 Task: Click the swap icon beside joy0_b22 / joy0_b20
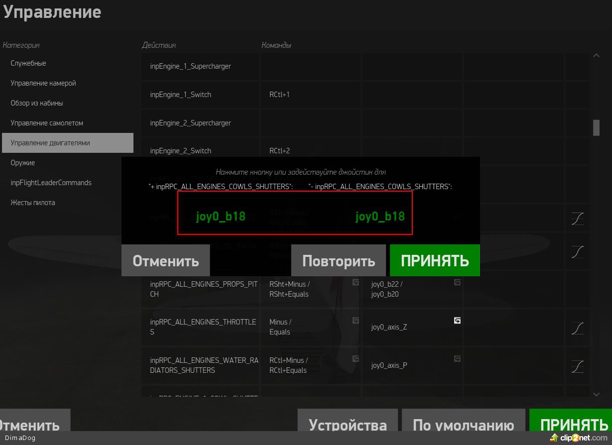coord(457,282)
